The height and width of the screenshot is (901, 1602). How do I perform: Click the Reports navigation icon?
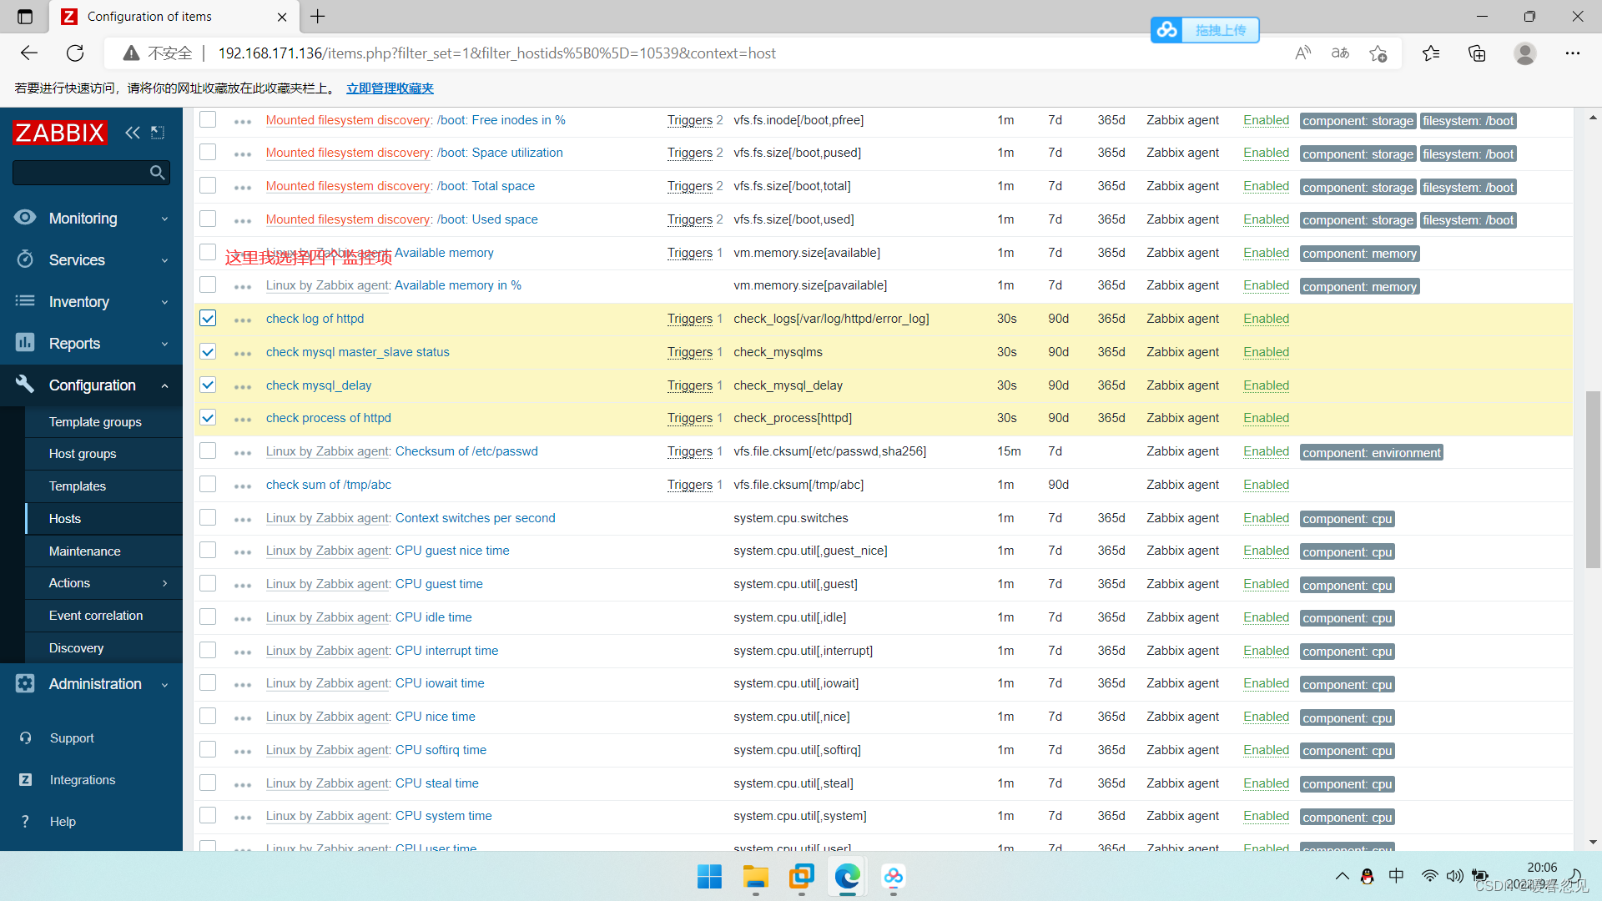click(24, 343)
